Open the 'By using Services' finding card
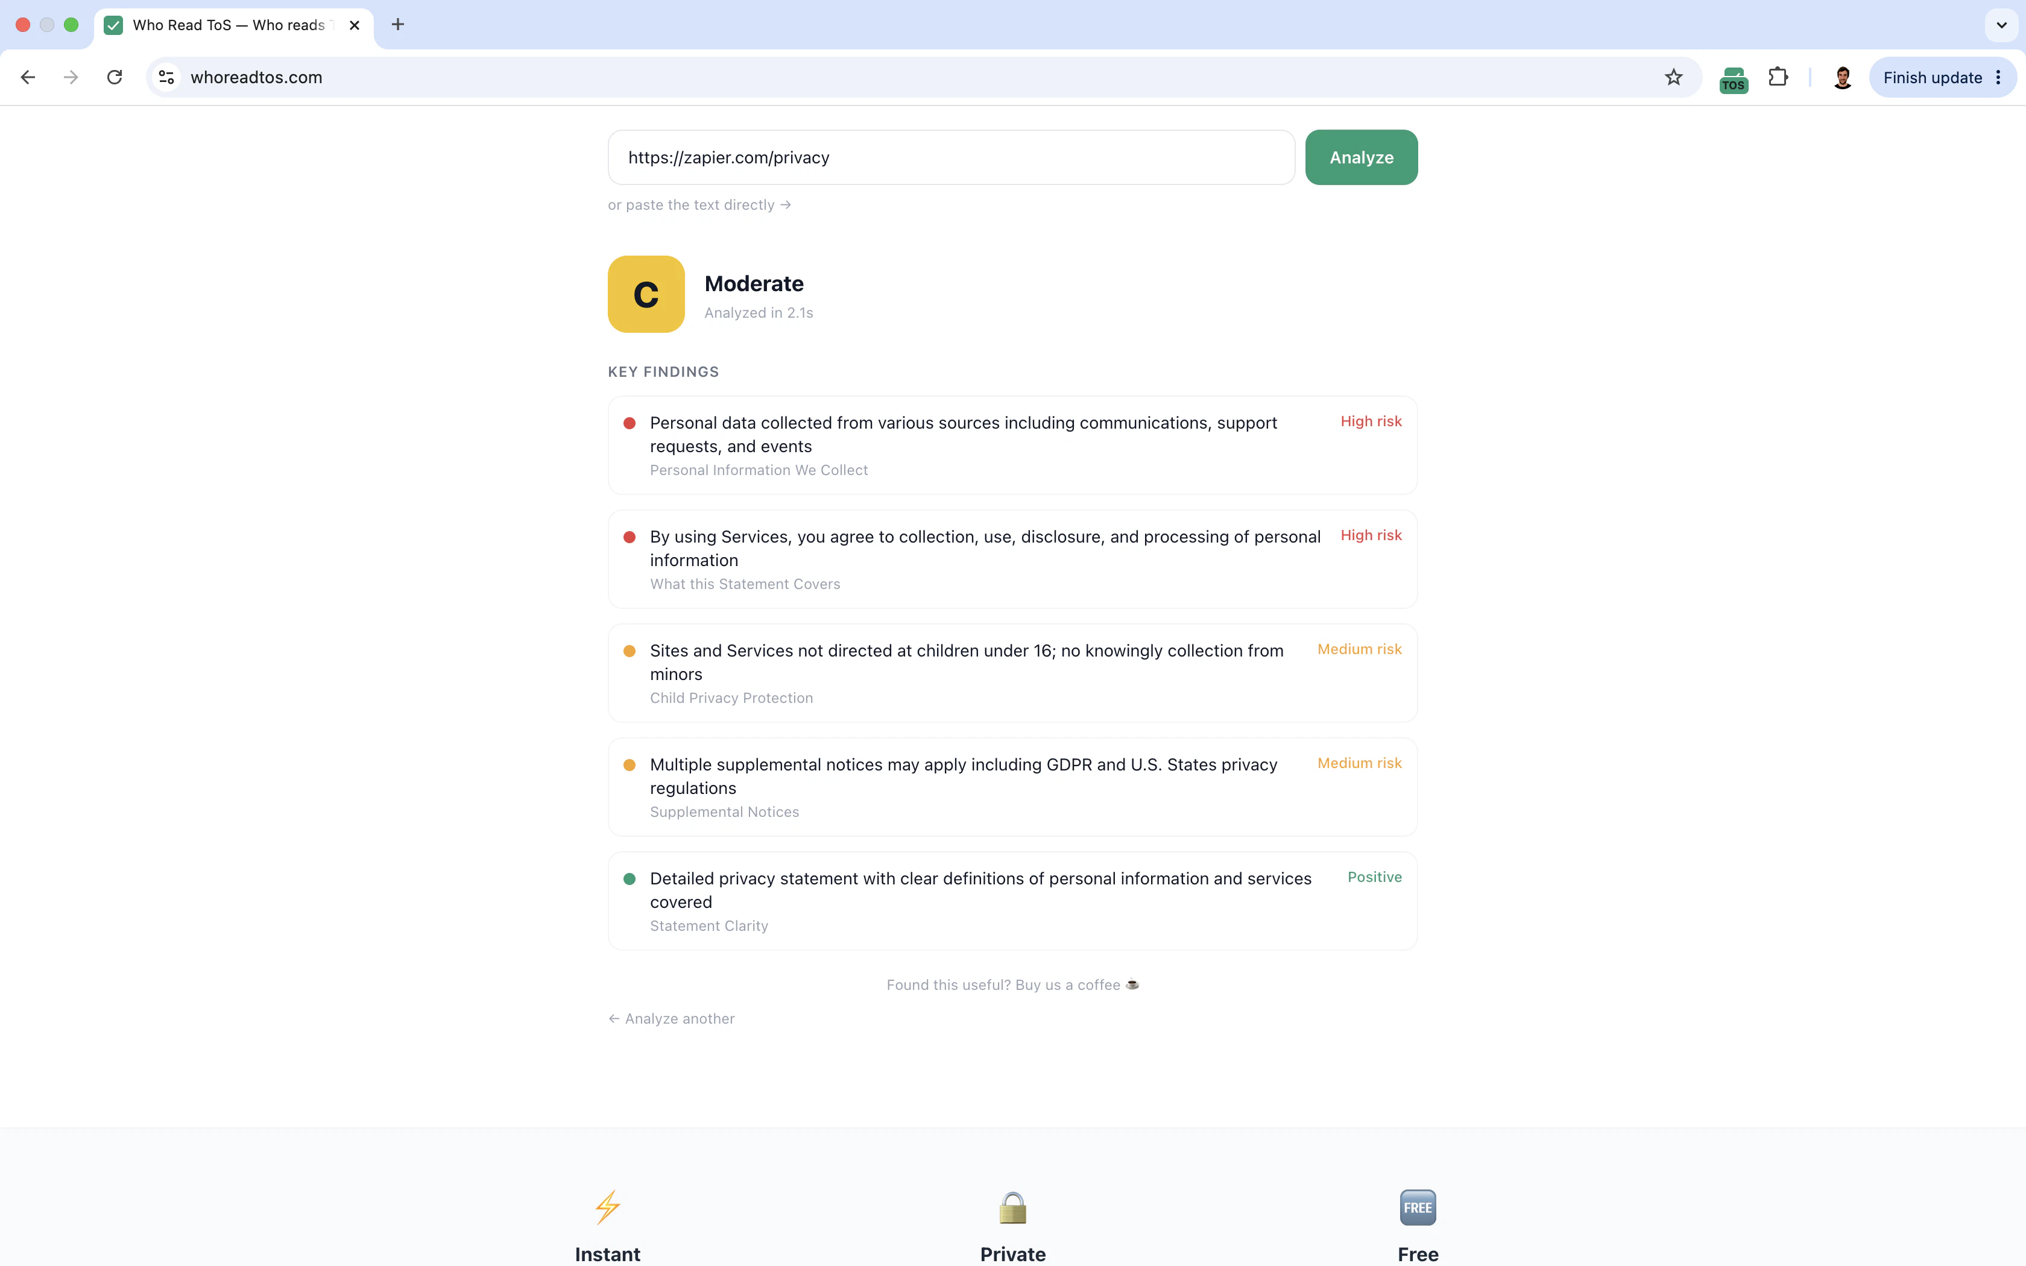Viewport: 2026px width, 1266px height. click(1013, 559)
